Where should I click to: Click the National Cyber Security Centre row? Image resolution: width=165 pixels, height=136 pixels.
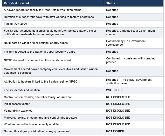(82, 52)
